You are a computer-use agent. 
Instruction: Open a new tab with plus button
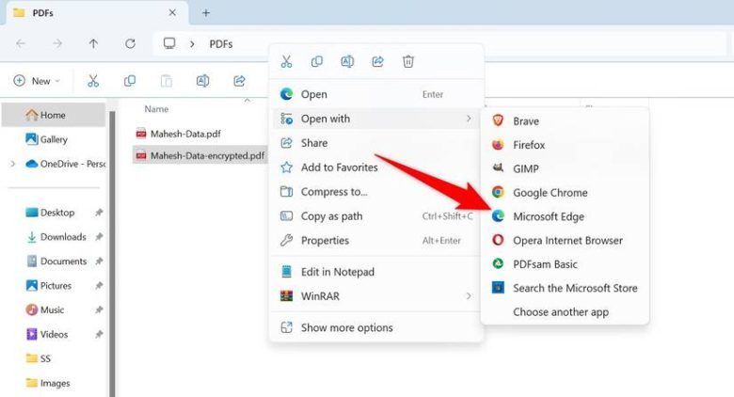(206, 12)
